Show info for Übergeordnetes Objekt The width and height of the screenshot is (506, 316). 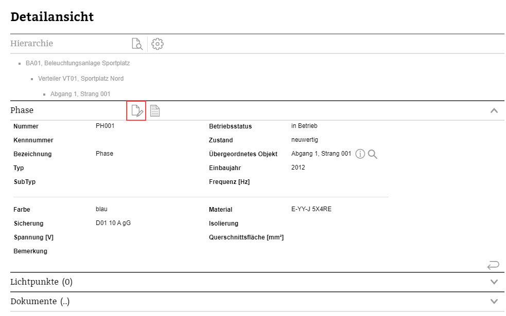(x=360, y=154)
